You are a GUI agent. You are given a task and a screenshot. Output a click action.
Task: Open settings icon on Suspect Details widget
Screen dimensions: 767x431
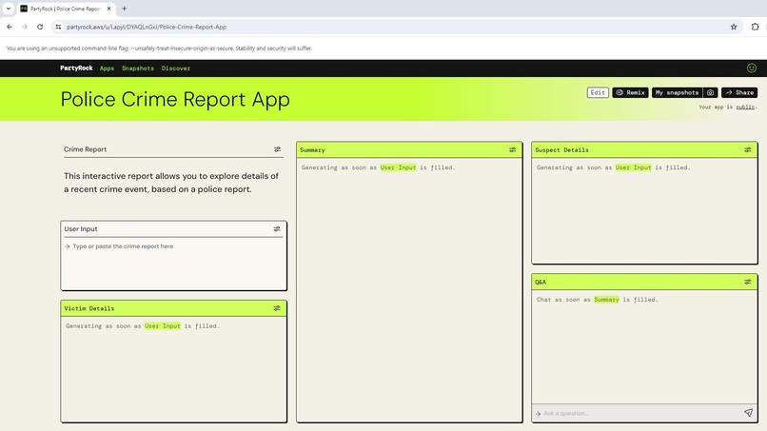click(x=748, y=149)
